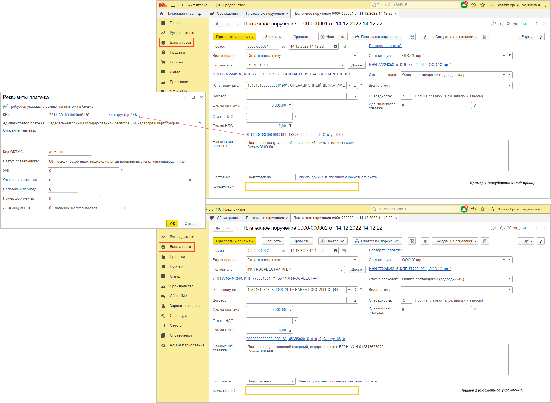Viewport: 551px width, 403px height.
Task: Expand Вид операции dropdown in order 0000-000001
Action: point(355,56)
